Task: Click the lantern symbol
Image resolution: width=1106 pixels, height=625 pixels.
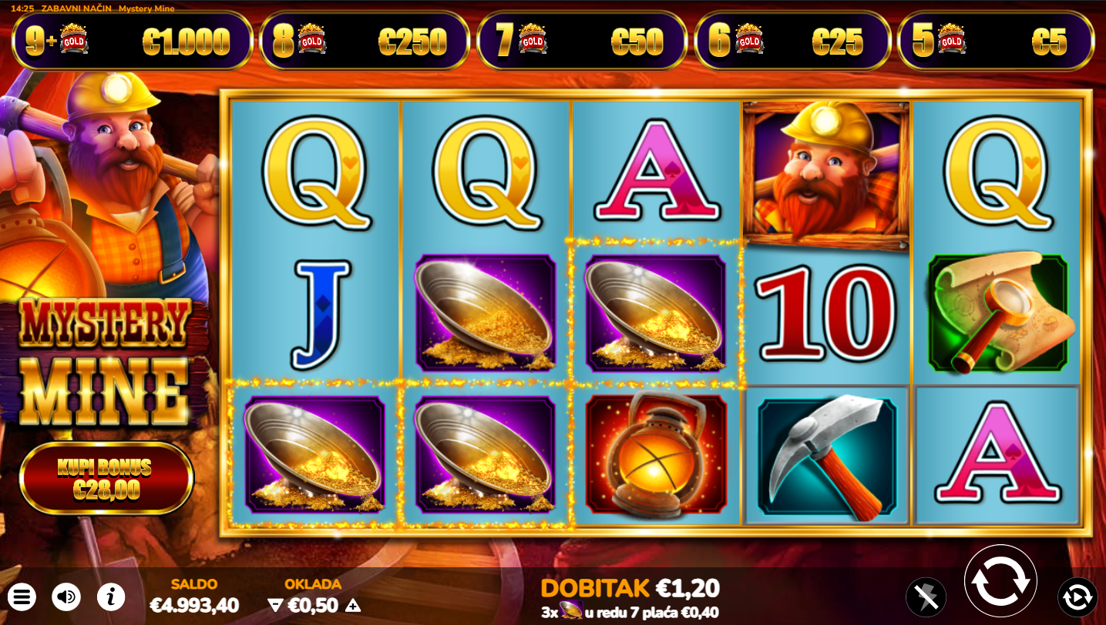Action: [656, 454]
